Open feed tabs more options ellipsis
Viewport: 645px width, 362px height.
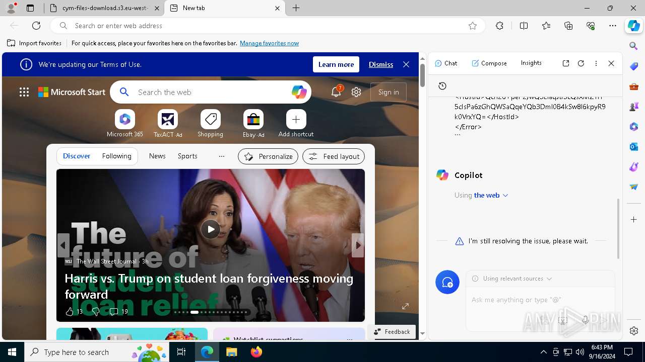click(x=222, y=156)
